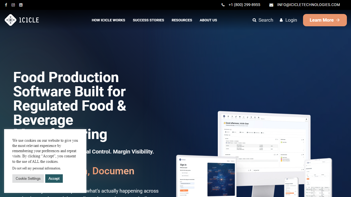
Task: Click the tablet Sign in screen image
Action: [206, 176]
